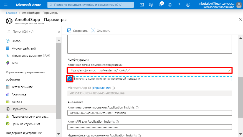Send feedback via smiley icon
The width and height of the screenshot is (243, 137).
(x=188, y=5)
